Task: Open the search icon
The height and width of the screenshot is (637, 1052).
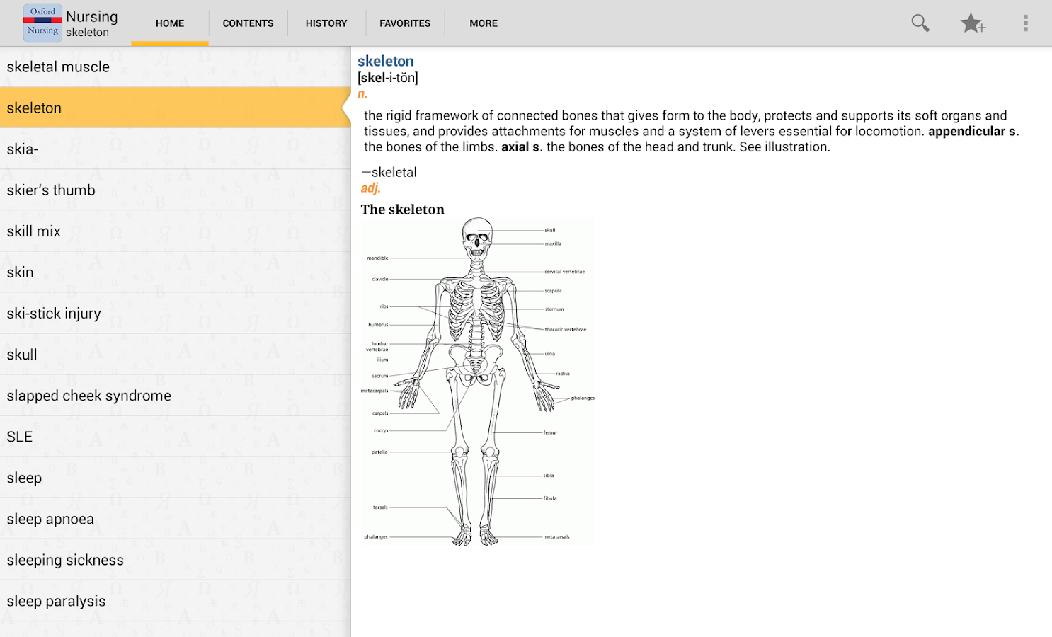Action: [x=920, y=23]
